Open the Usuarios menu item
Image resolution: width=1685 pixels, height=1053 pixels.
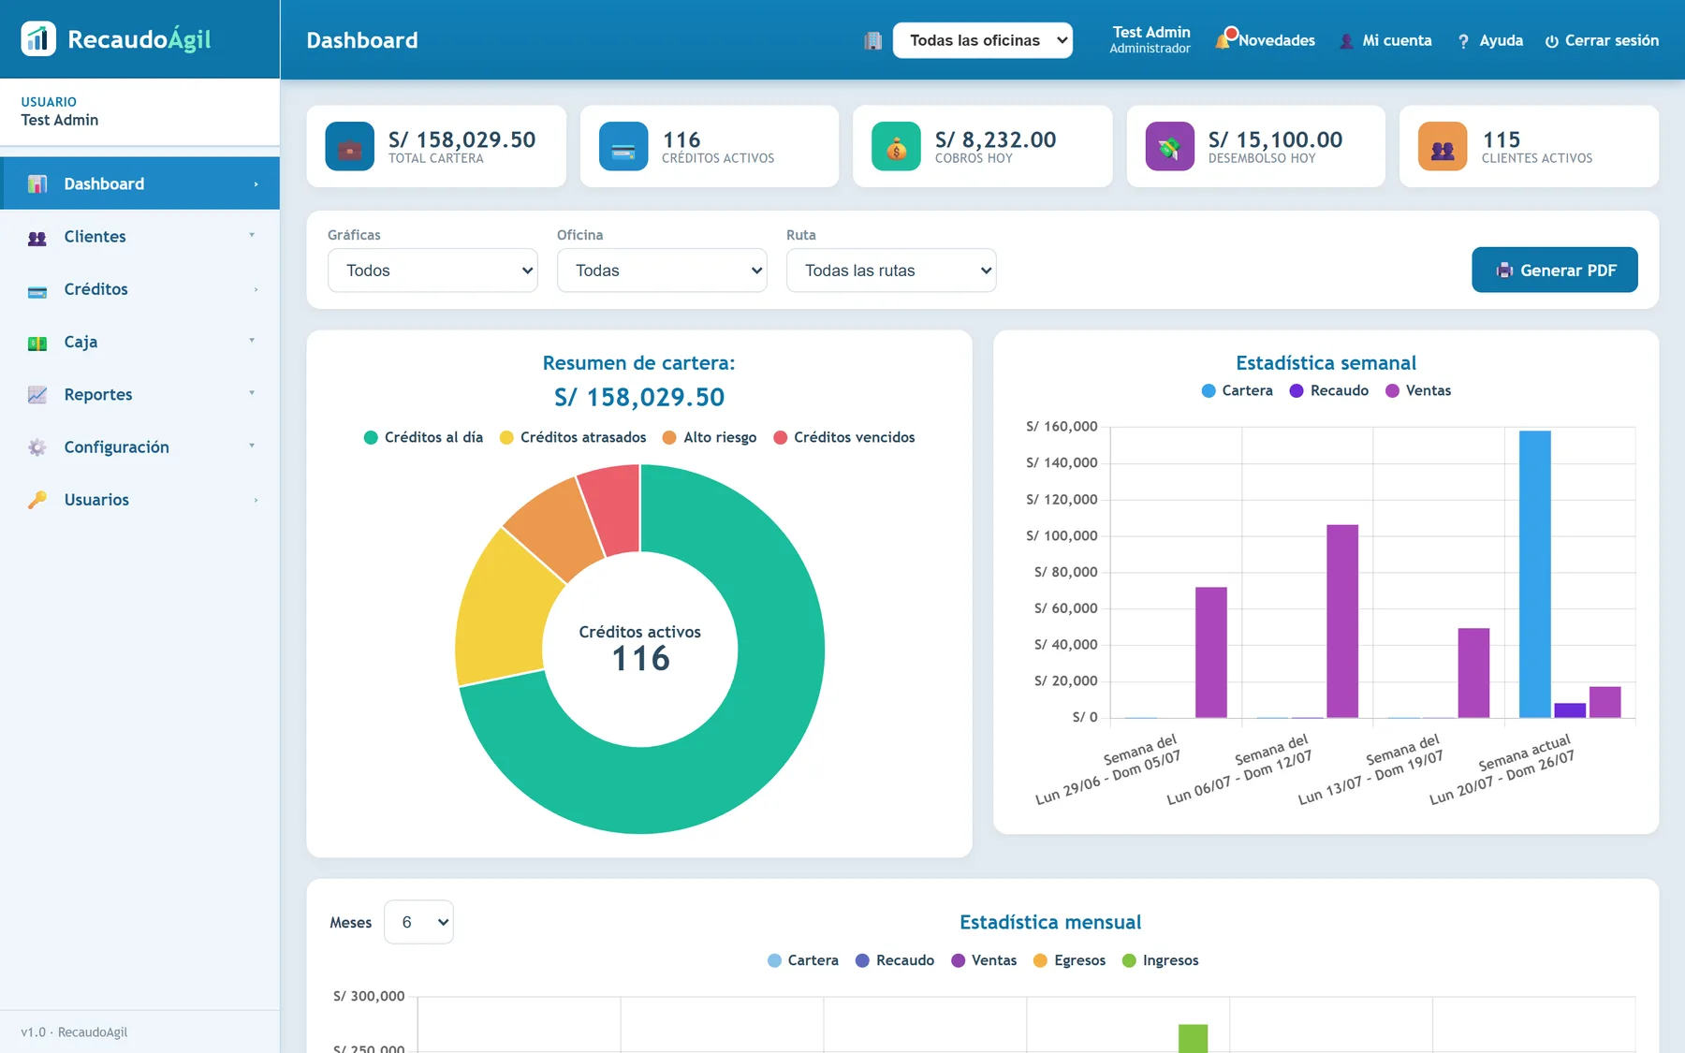click(139, 500)
